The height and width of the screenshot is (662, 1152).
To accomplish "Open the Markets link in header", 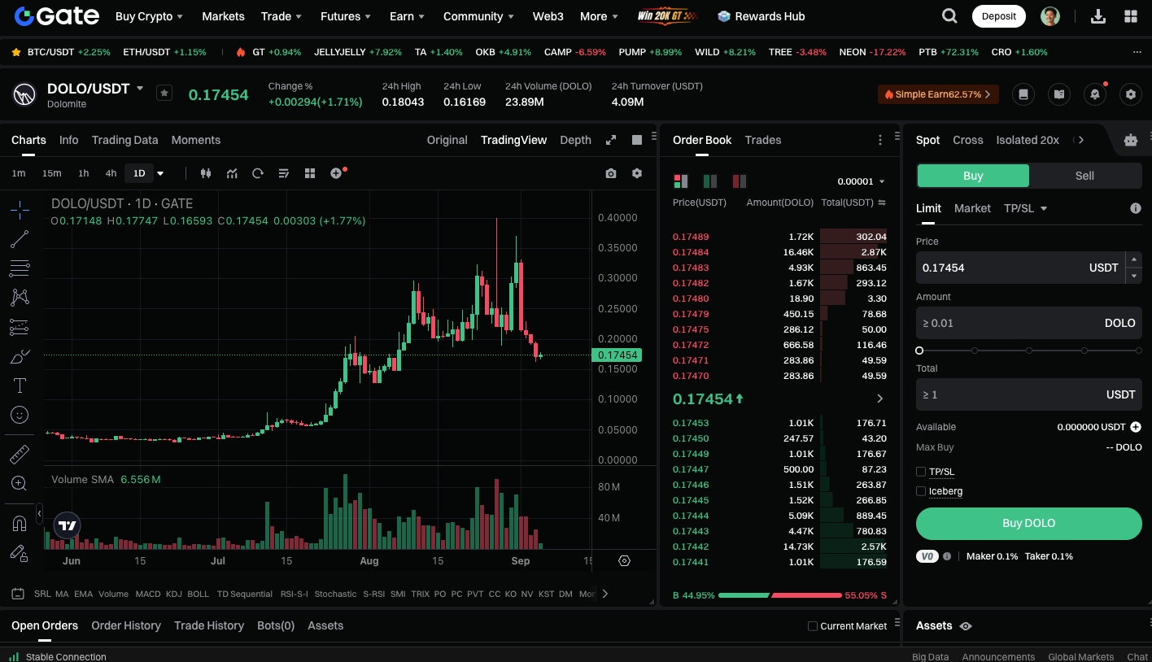I will tap(223, 16).
